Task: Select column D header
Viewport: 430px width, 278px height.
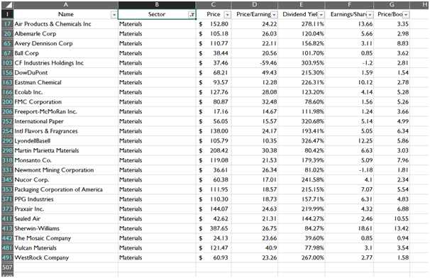Action: [255, 5]
